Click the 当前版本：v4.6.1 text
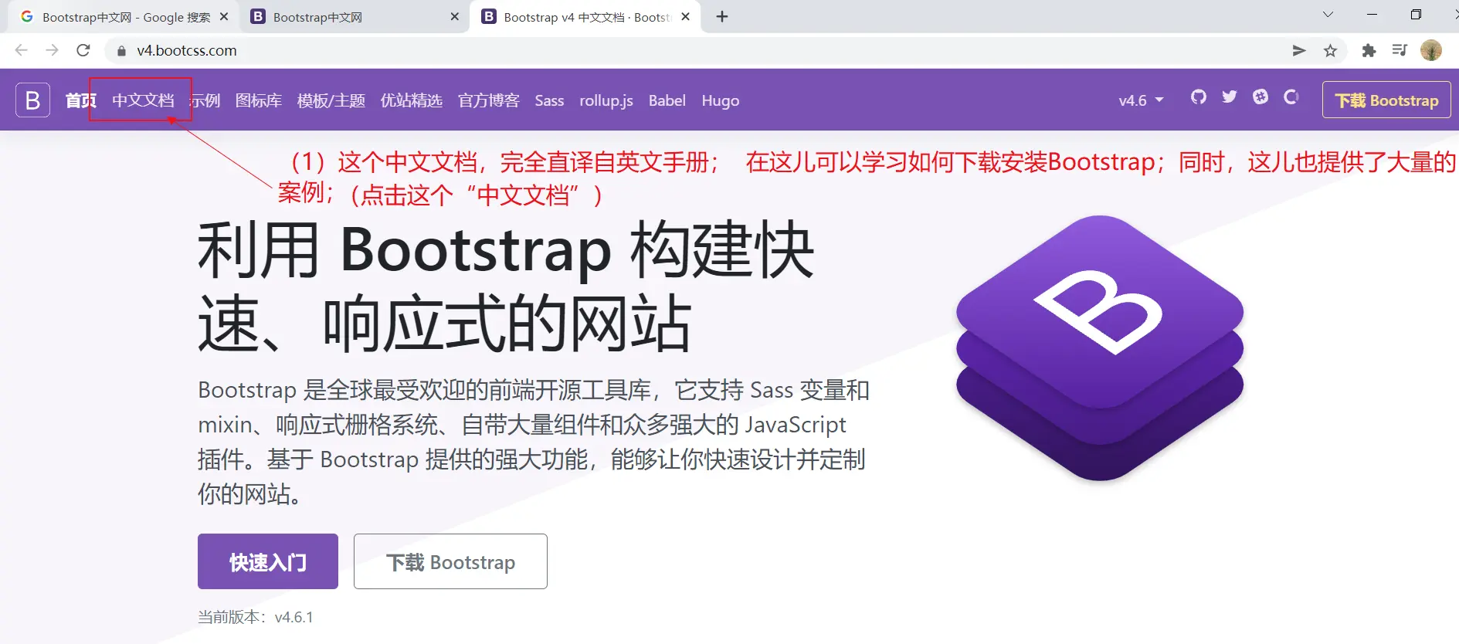 click(x=256, y=617)
